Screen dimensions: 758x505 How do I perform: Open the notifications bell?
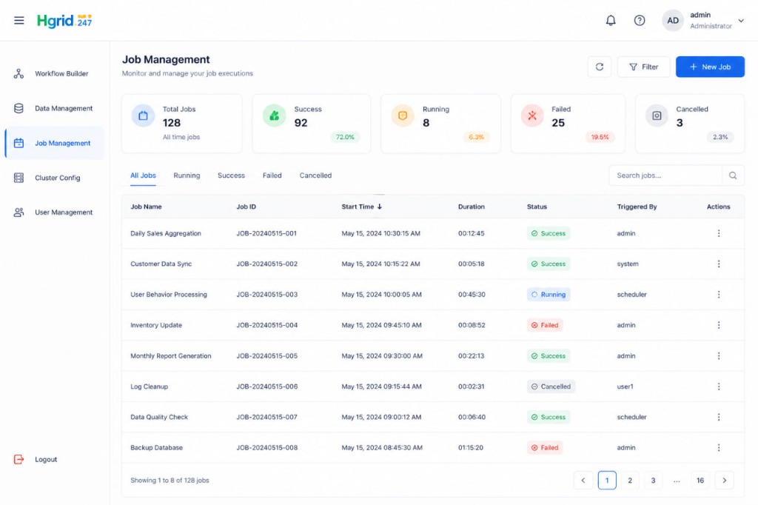coord(611,20)
